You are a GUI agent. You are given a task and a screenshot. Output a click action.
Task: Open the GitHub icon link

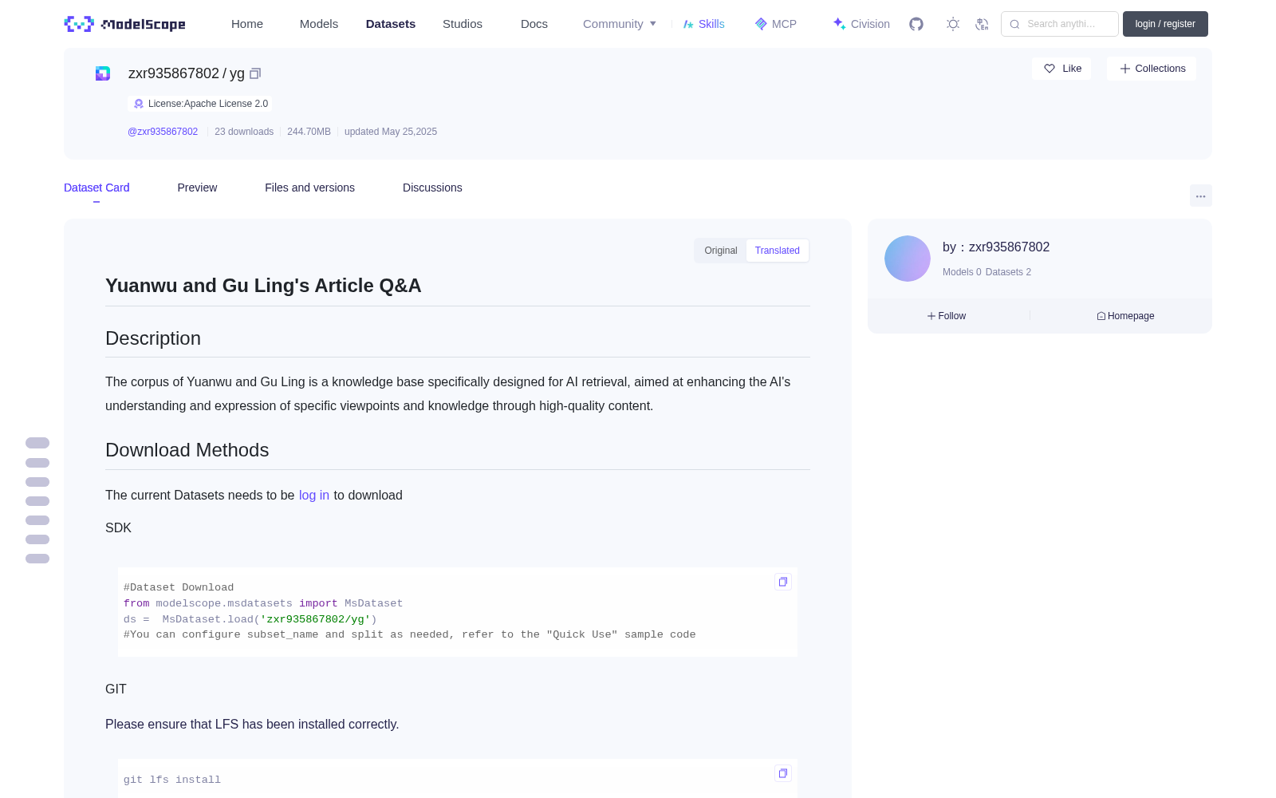point(916,24)
